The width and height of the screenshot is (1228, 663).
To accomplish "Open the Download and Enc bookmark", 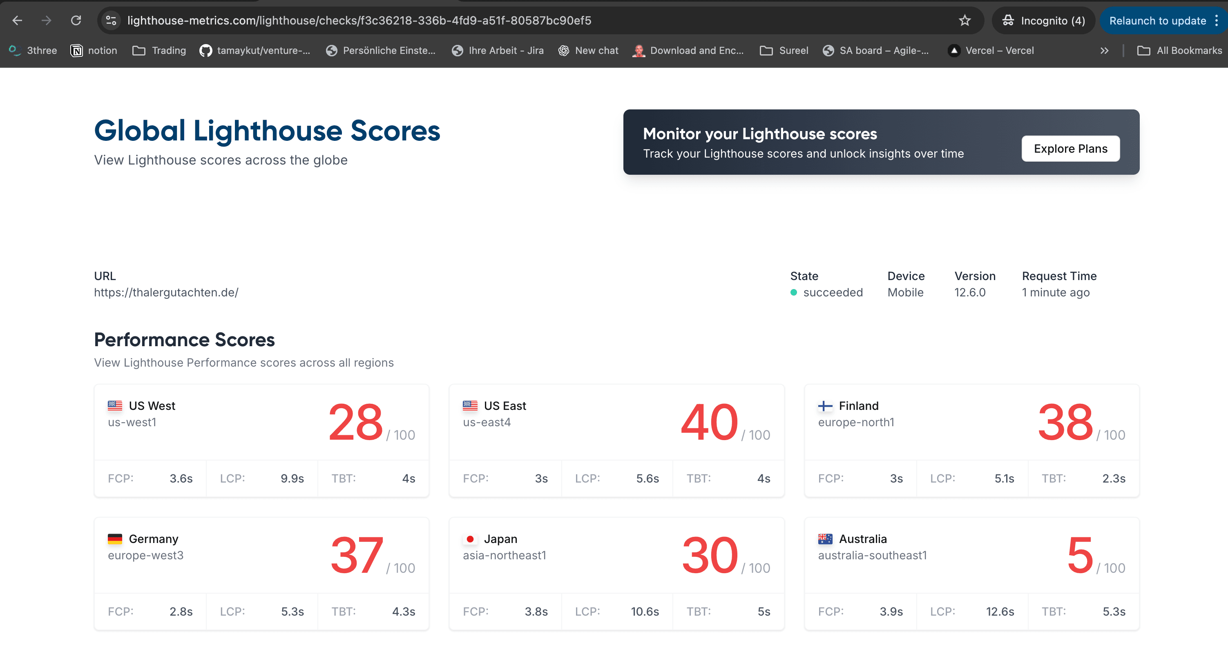I will pyautogui.click(x=688, y=50).
